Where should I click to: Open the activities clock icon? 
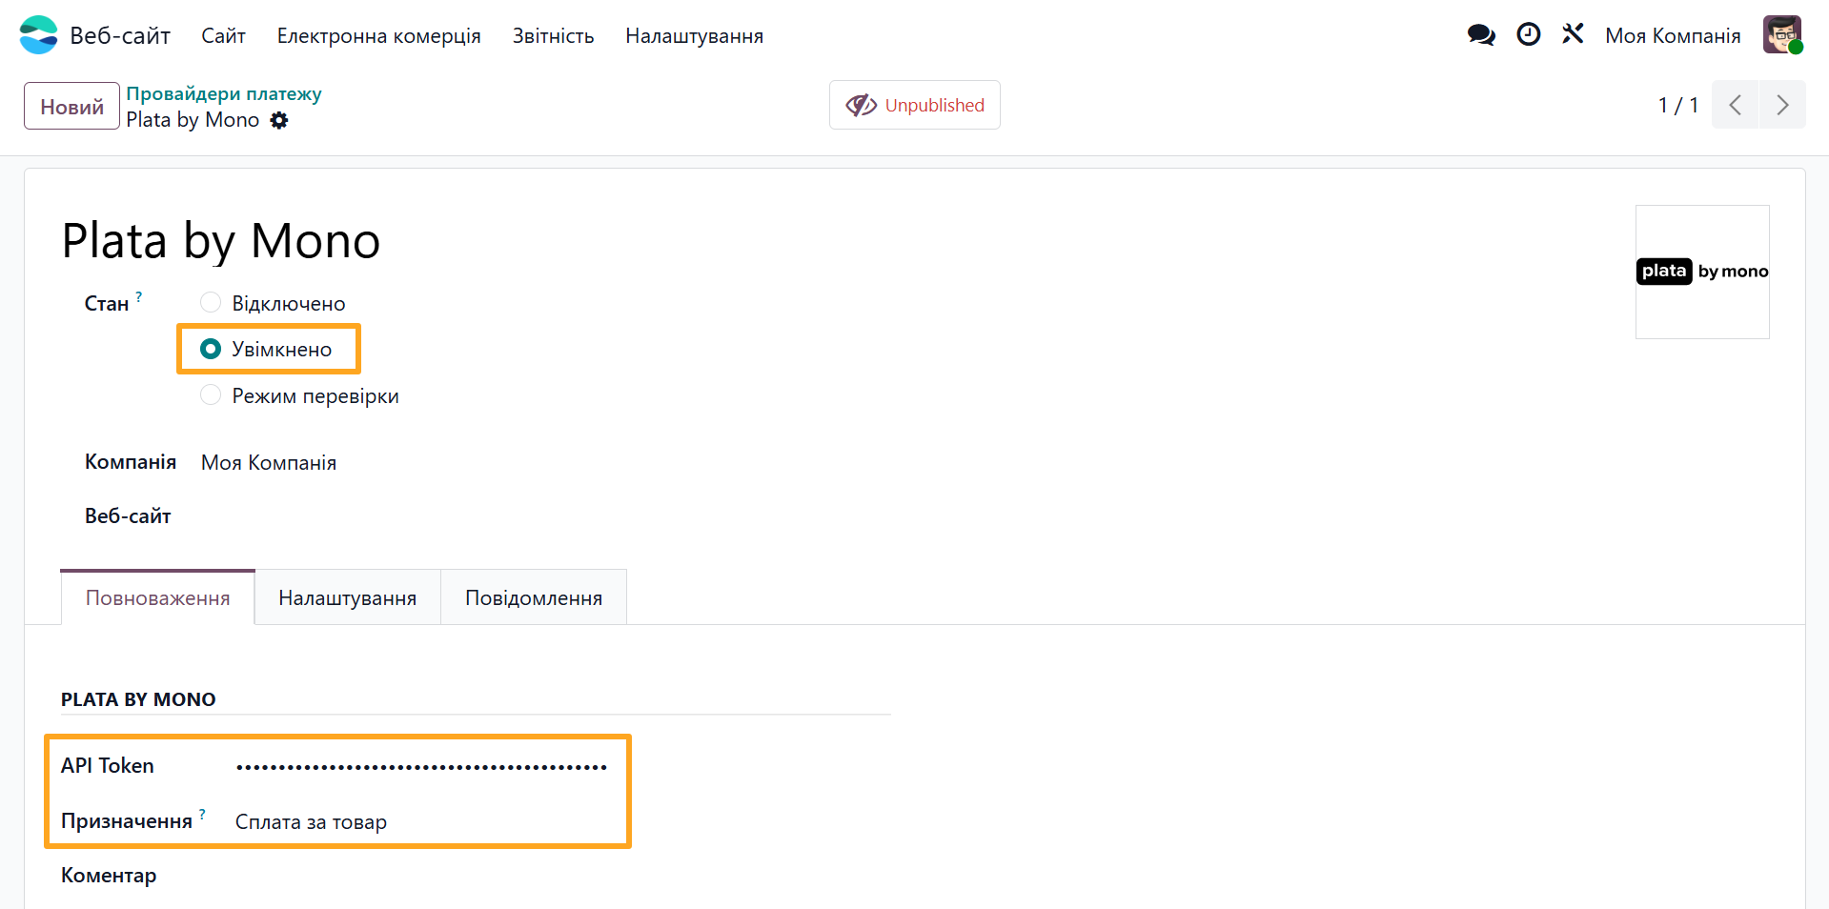tap(1529, 34)
